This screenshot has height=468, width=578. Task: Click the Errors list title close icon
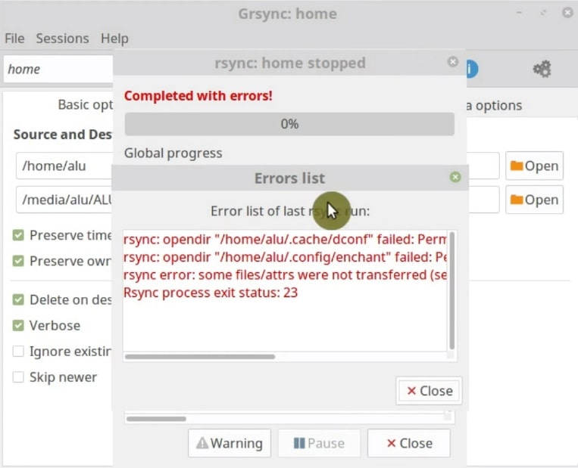tap(455, 178)
